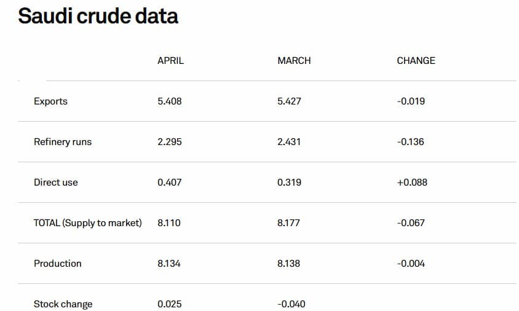Screen dimensions: 519x311
Task: Select the APRIL column header
Action: pyautogui.click(x=170, y=61)
